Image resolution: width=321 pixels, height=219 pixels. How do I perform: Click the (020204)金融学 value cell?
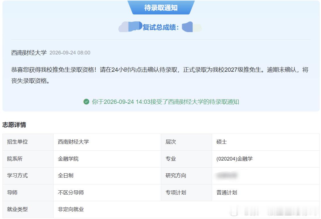pos(266,159)
